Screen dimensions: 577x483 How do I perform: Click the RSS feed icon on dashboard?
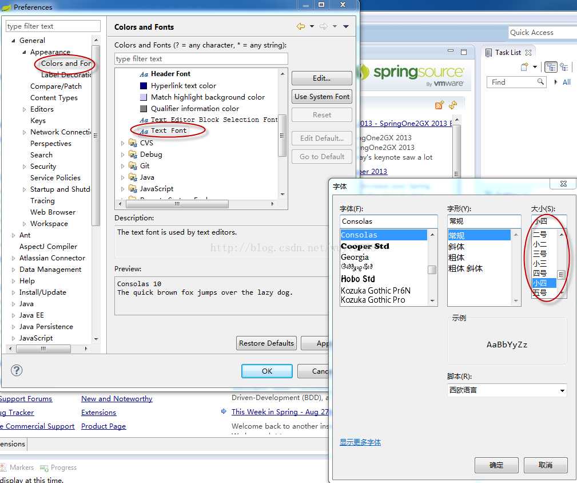tap(439, 105)
